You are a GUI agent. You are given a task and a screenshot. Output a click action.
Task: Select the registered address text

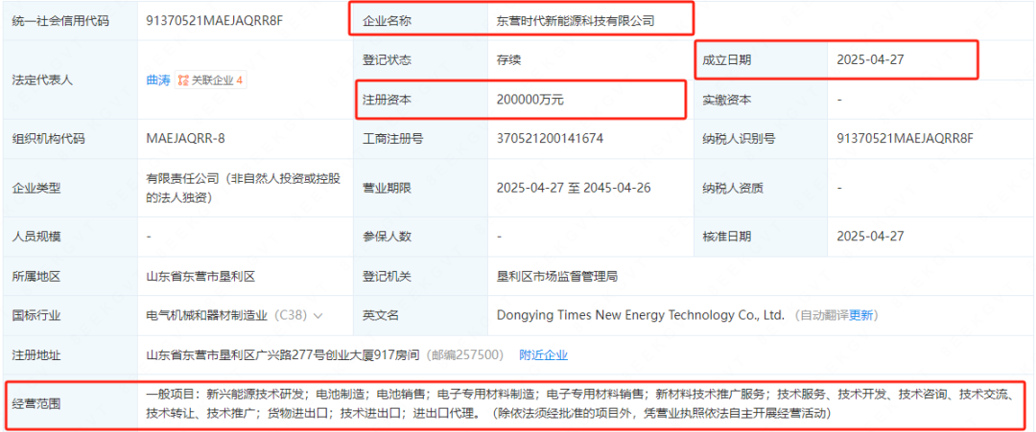283,354
